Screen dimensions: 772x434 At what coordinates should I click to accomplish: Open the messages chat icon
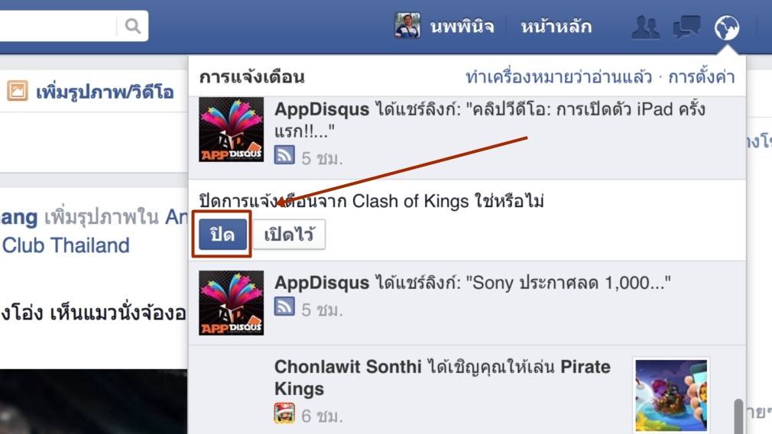click(686, 27)
